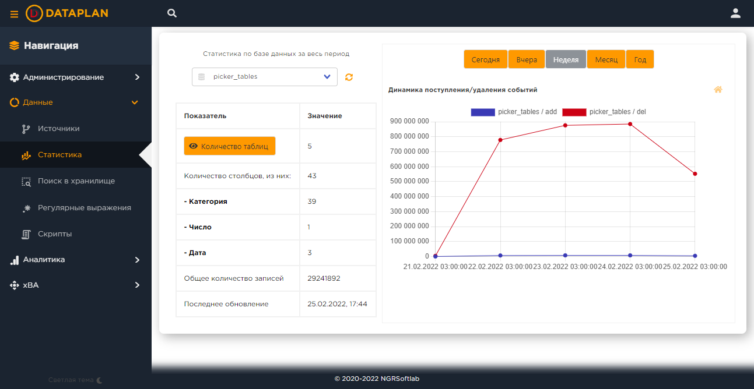
Task: Open Поиск в хранилище item
Action: [x=76, y=181]
